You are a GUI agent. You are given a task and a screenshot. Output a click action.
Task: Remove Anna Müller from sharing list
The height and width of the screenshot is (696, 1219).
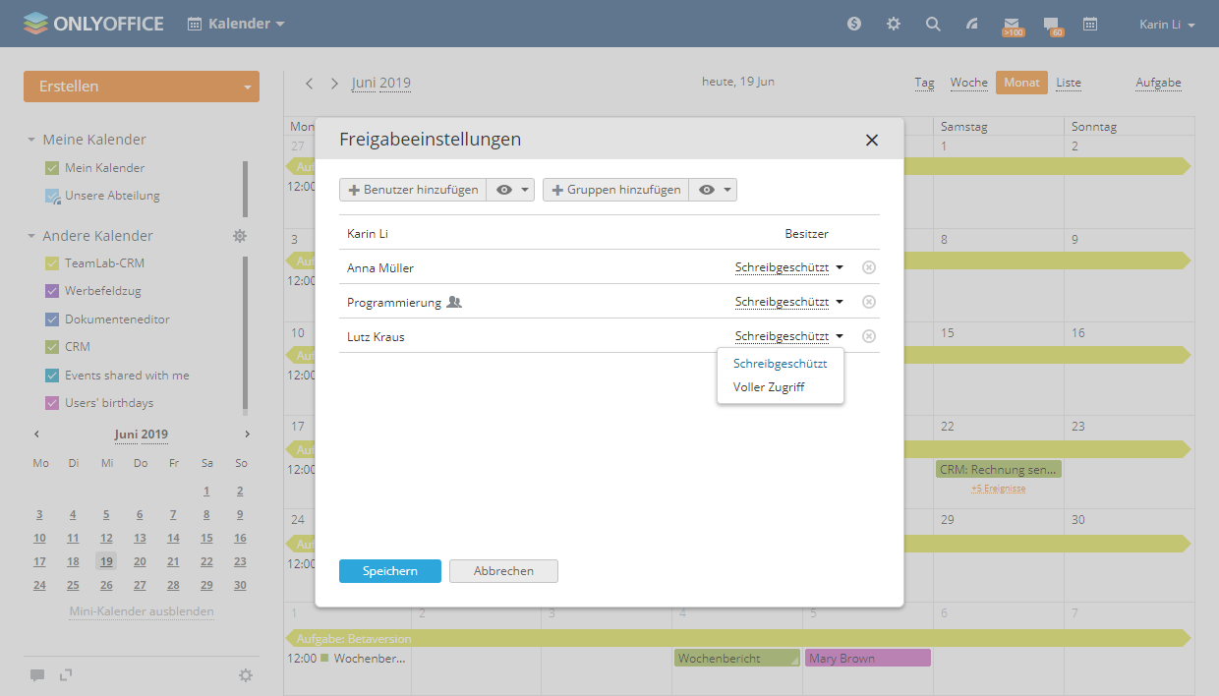[x=868, y=267]
